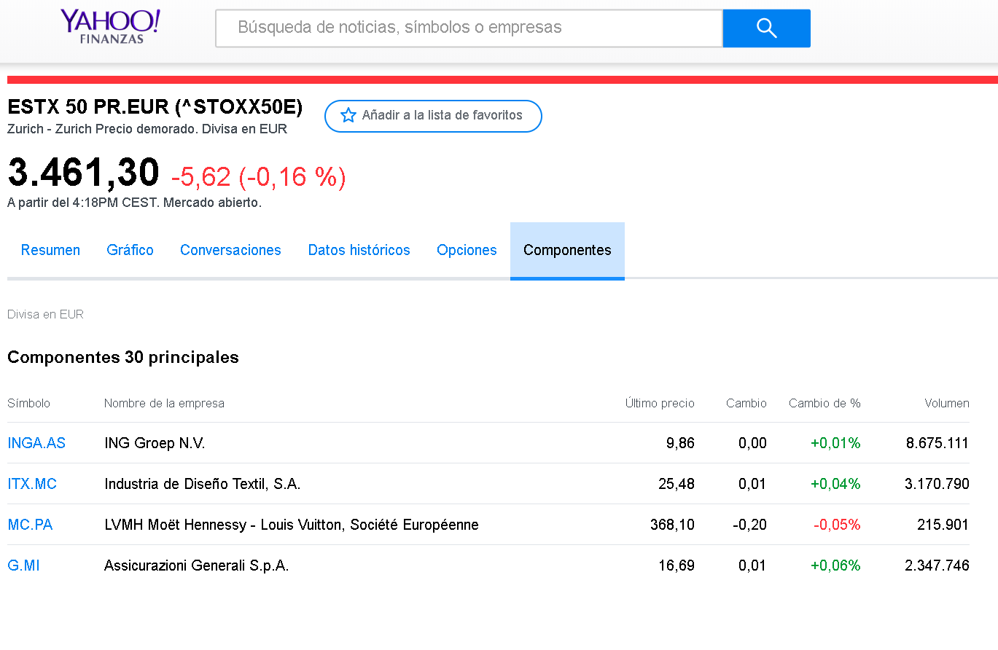Open the MC.PA symbol link
Screen dimensions: 998x650
click(30, 525)
